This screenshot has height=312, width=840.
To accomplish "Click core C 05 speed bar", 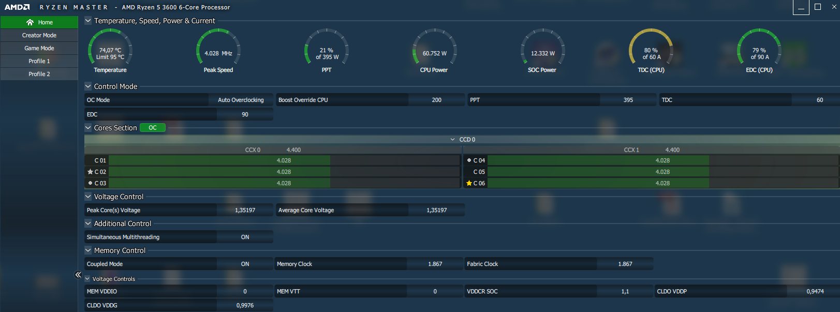I will click(663, 172).
